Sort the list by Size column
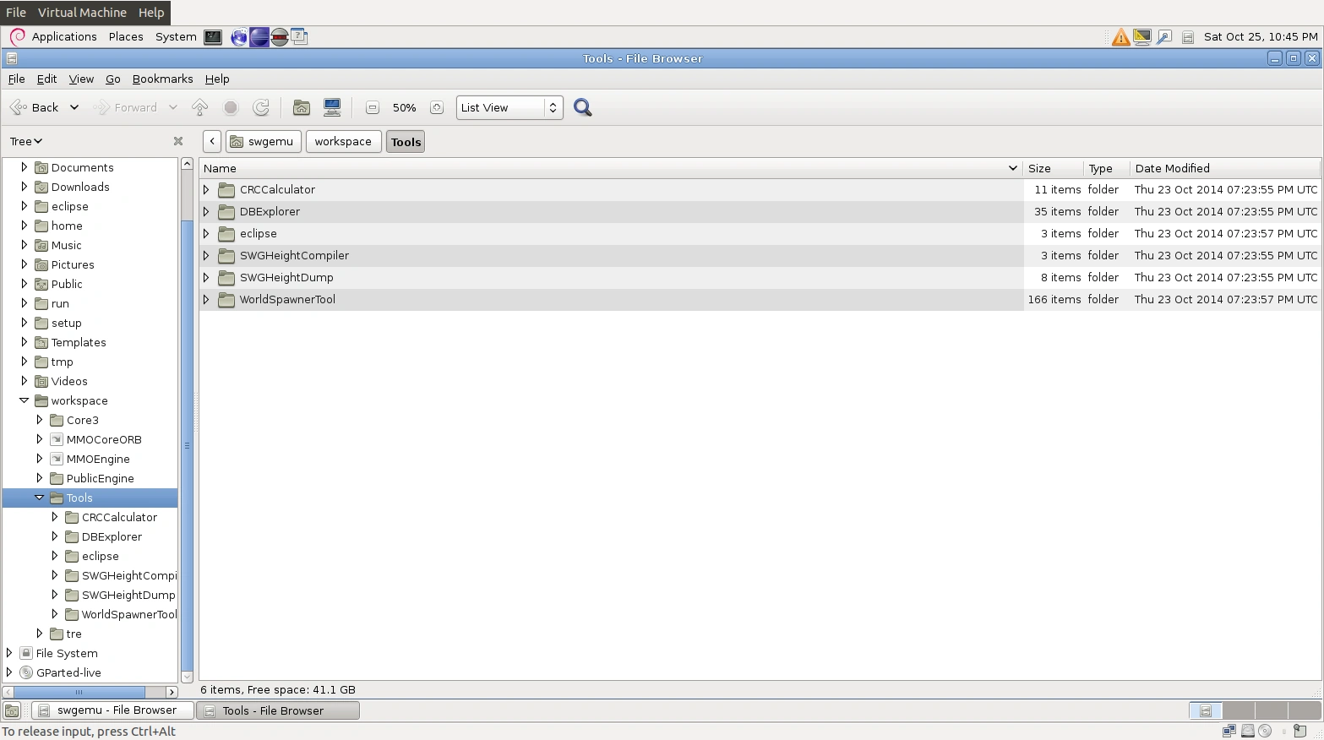 point(1053,168)
